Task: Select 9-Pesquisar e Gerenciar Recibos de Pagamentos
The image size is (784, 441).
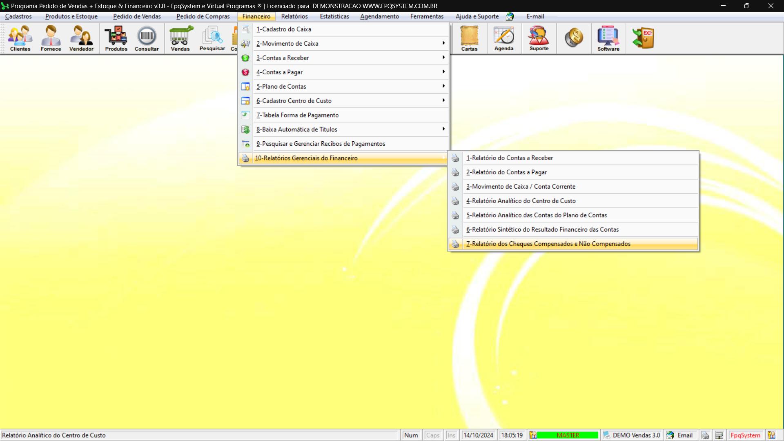Action: tap(343, 144)
